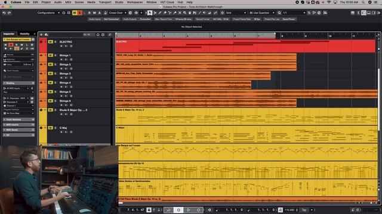The image size is (382, 214).
Task: Open the Grid snap type dropdown
Action: (236, 12)
